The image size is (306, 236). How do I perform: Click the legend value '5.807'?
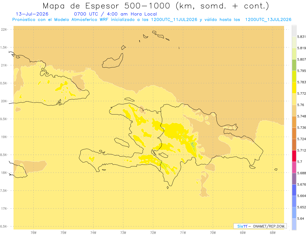click(301, 59)
